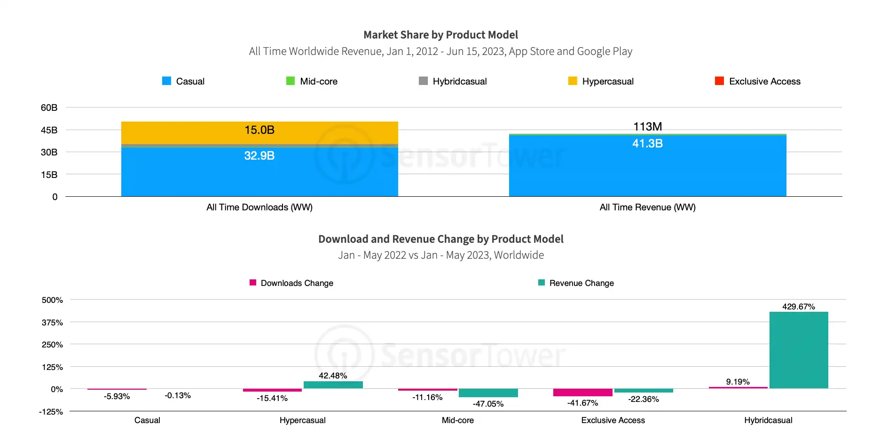Click the blue Casual legend swatch
This screenshot has height=447, width=880.
point(166,81)
